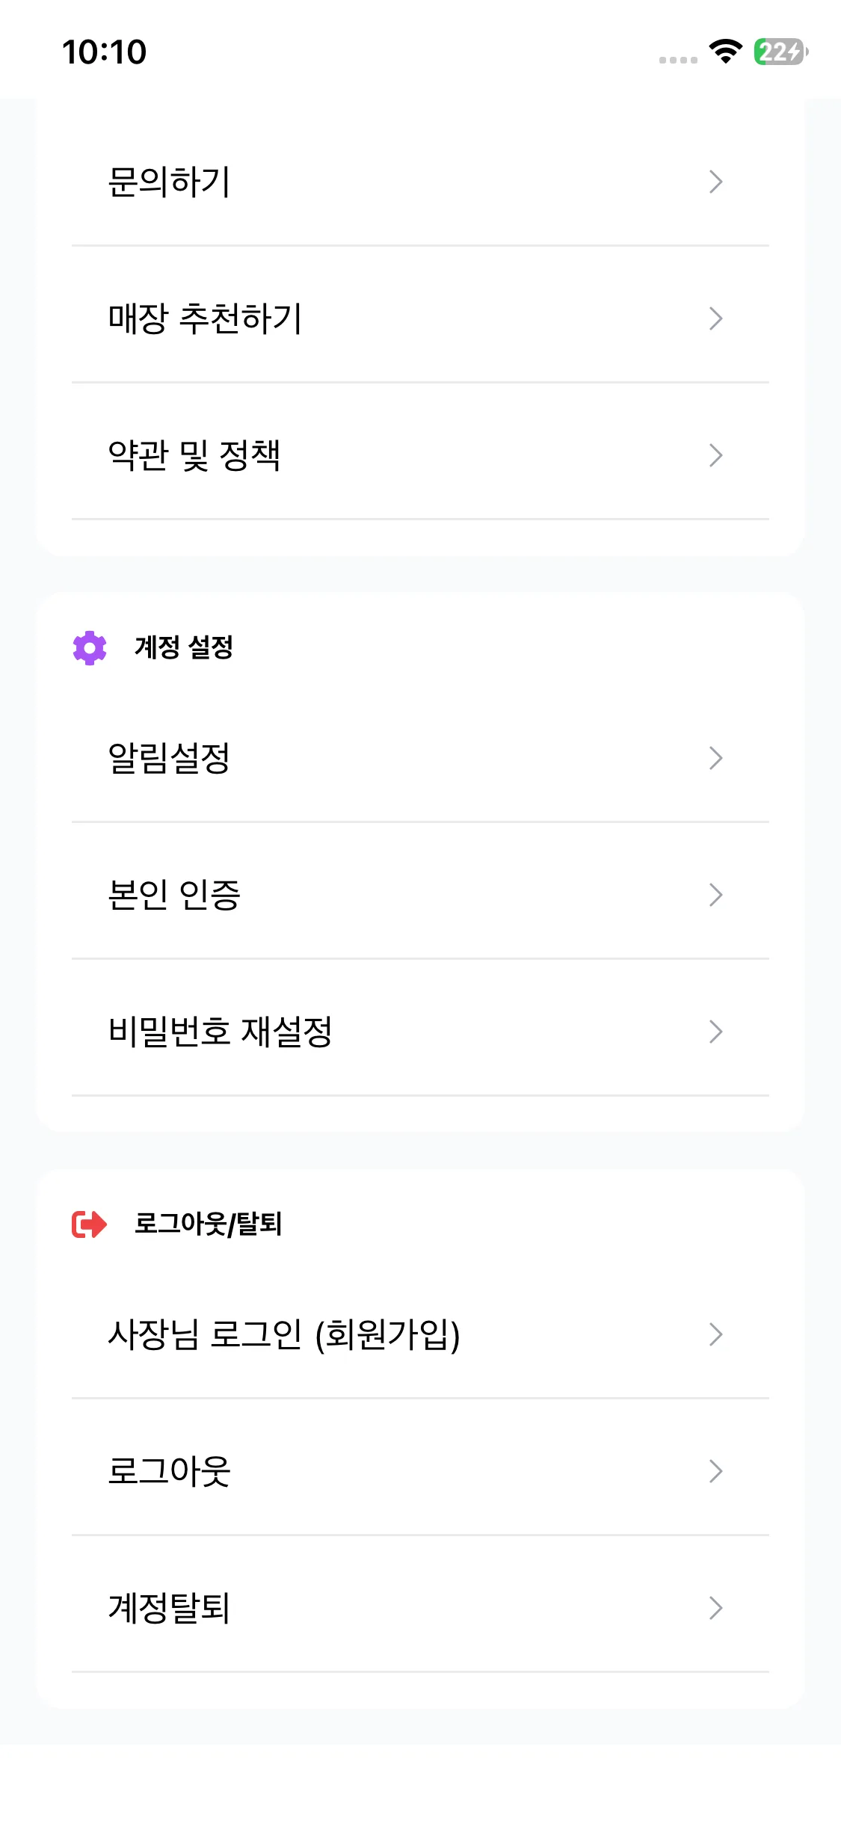Select 본인 인증 identity verification
This screenshot has width=841, height=1821.
[174, 895]
